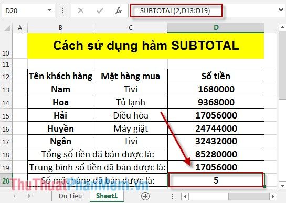Open the Name Box dropdown arrow

coord(49,10)
